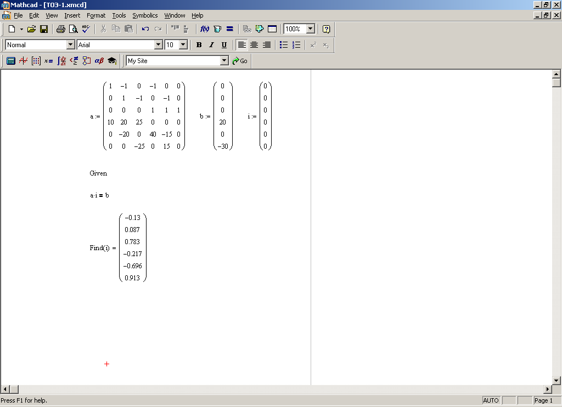Open the font size 10 dropdown
This screenshot has width=562, height=407.
tap(183, 45)
